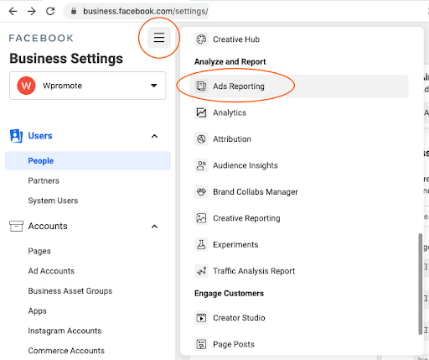Click the Creative Reporting image icon
Image resolution: width=429 pixels, height=360 pixels.
pos(201,218)
